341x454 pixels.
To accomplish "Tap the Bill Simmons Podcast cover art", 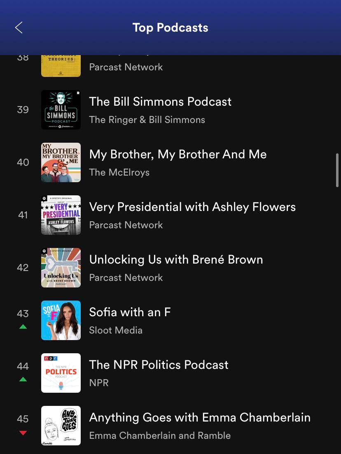I will click(61, 110).
